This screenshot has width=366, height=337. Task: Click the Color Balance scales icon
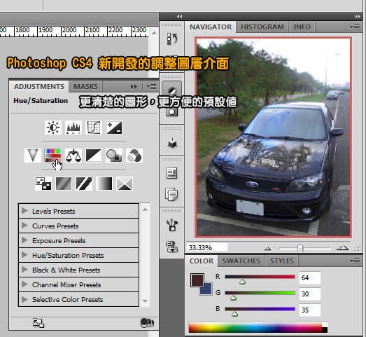[x=73, y=156]
